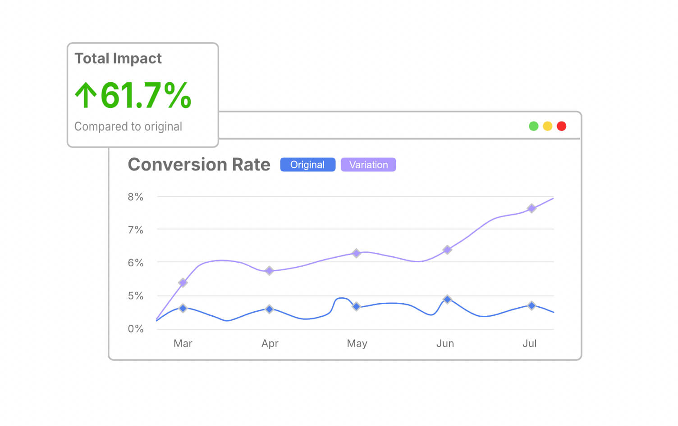Toggle the Variation series legend
The image size is (678, 426).
(368, 165)
